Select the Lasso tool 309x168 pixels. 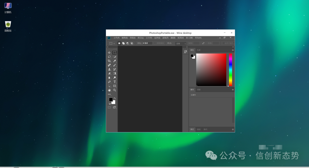click(x=109, y=57)
